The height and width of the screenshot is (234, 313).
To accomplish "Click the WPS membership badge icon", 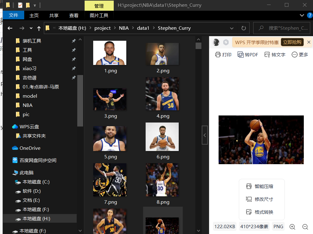I will click(x=226, y=42).
